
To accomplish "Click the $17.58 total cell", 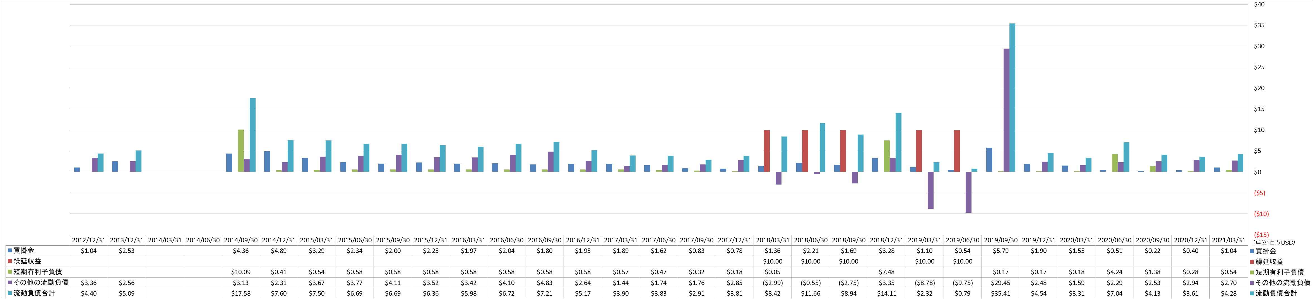I will point(241,293).
